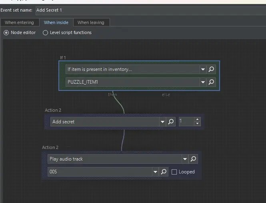Open the condition type dropdown arrow
The width and height of the screenshot is (266, 203).
pos(203,69)
